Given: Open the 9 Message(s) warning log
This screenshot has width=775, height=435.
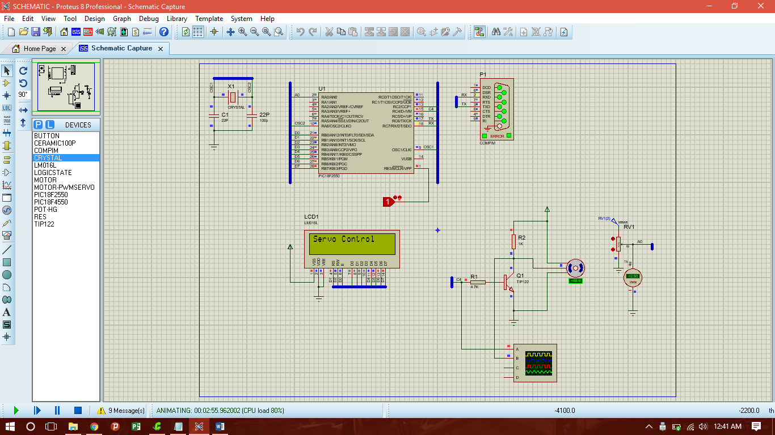Looking at the screenshot, I should click(121, 410).
